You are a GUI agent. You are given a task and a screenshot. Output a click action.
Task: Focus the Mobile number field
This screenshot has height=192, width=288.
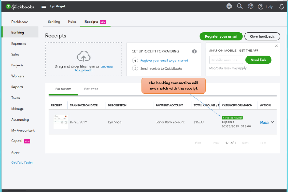(x=226, y=60)
